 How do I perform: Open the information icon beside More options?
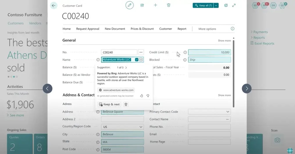click(x=233, y=29)
